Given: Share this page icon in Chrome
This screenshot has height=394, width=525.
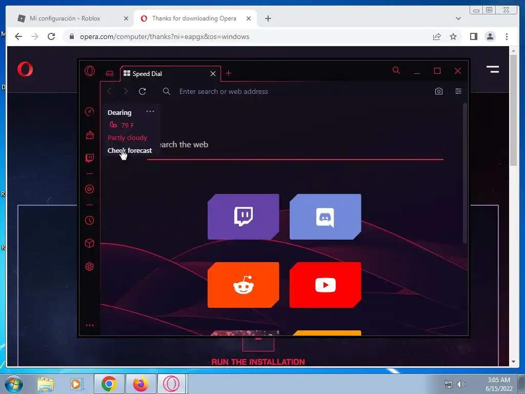Looking at the screenshot, I should 437,36.
